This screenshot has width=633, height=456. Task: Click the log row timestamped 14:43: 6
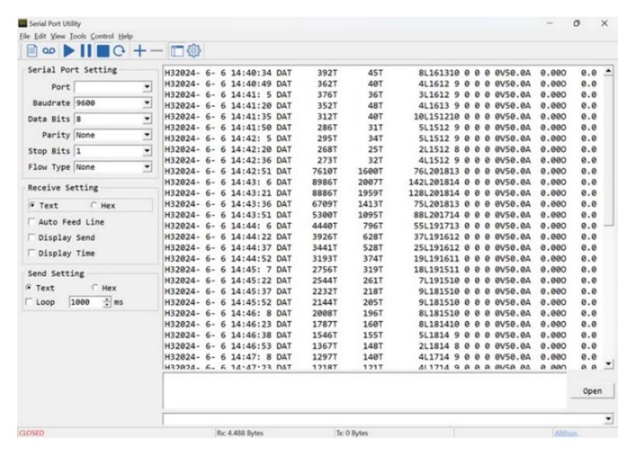381,182
